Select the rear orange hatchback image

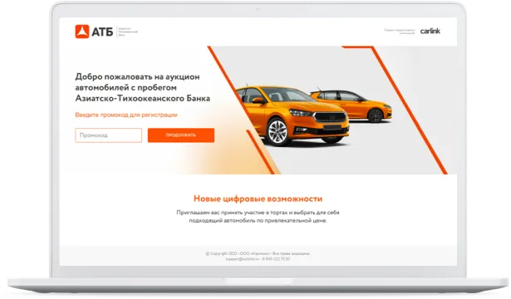[351, 105]
